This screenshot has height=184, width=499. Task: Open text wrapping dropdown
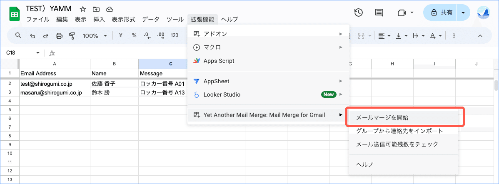(x=419, y=35)
